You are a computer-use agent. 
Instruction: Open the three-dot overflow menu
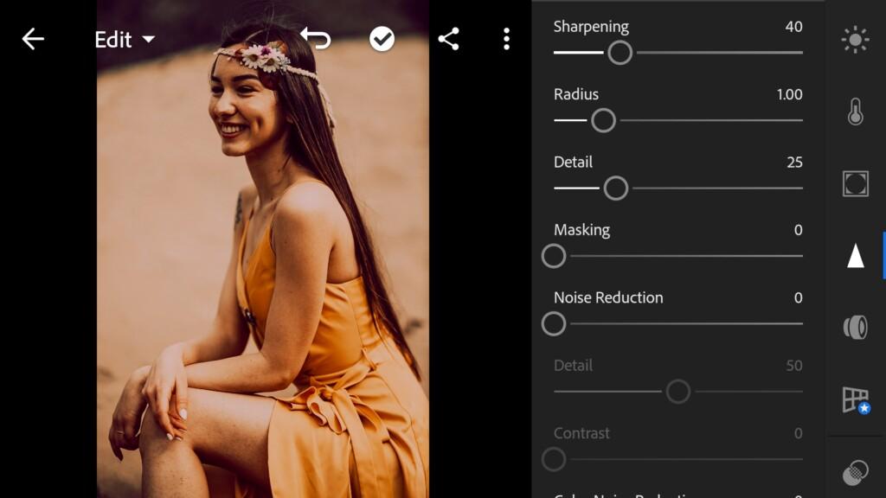click(506, 39)
